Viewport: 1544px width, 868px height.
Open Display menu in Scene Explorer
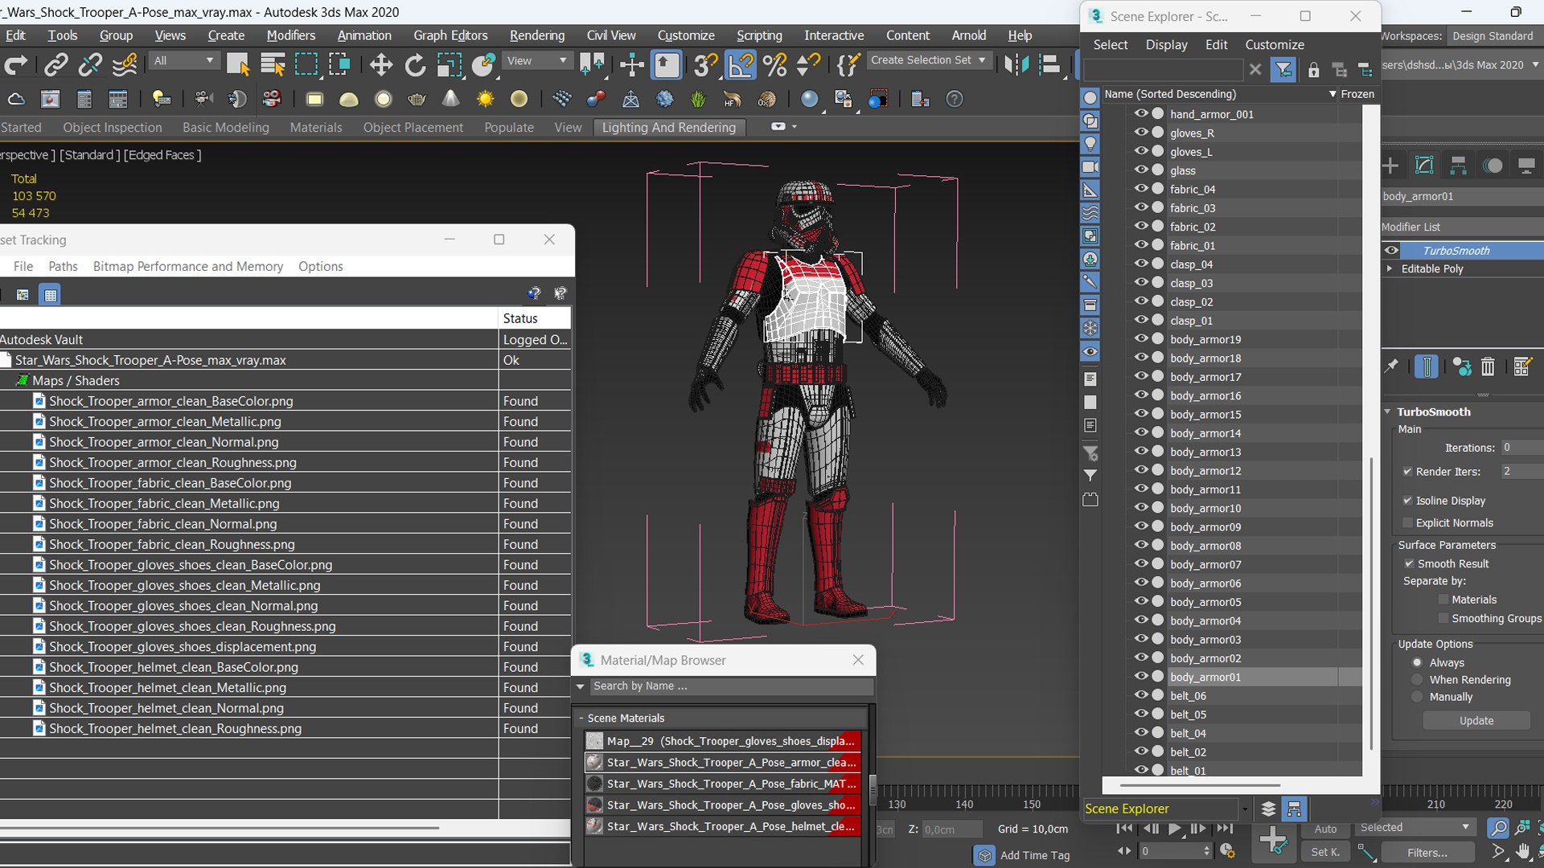1166,45
